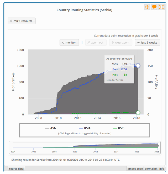Open the source data tab

tap(16, 169)
